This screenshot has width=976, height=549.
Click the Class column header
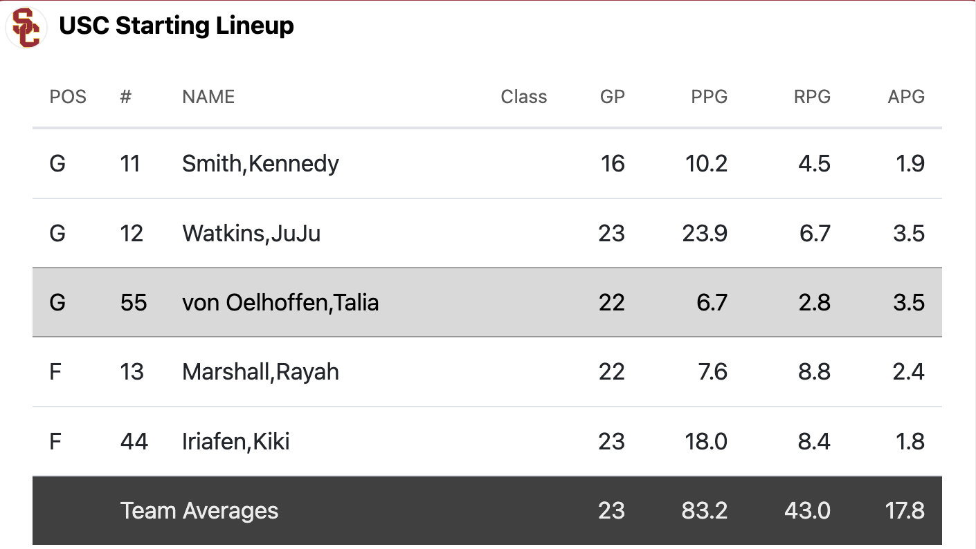tap(523, 97)
